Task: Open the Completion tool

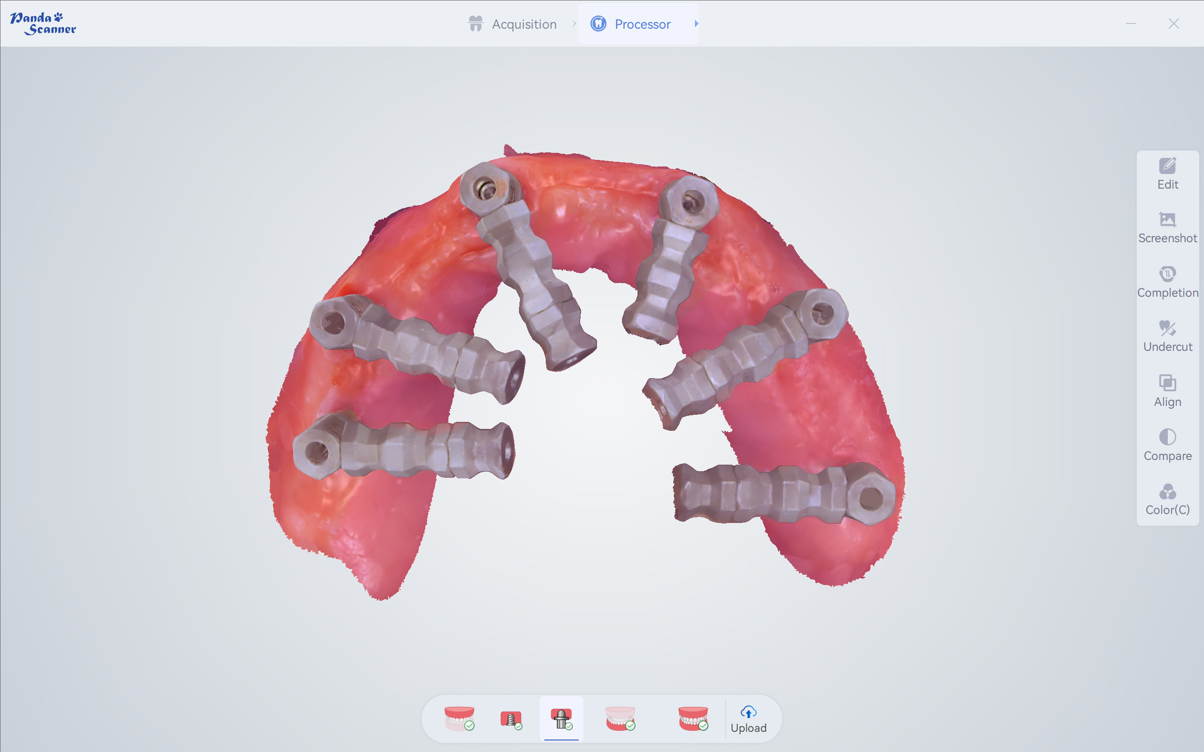Action: click(1167, 282)
